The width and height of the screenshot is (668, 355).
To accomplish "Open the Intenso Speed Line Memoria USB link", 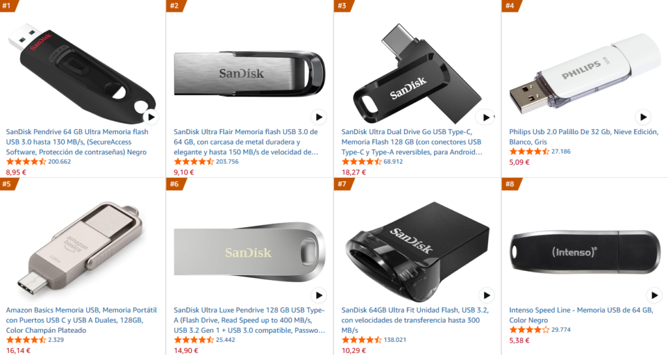I will [x=581, y=315].
